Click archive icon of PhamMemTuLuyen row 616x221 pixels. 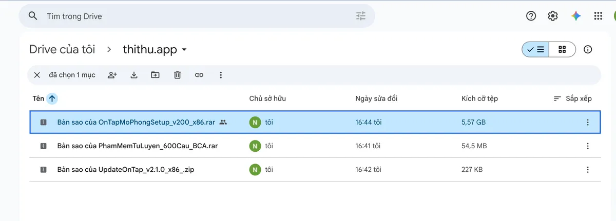[x=44, y=146]
